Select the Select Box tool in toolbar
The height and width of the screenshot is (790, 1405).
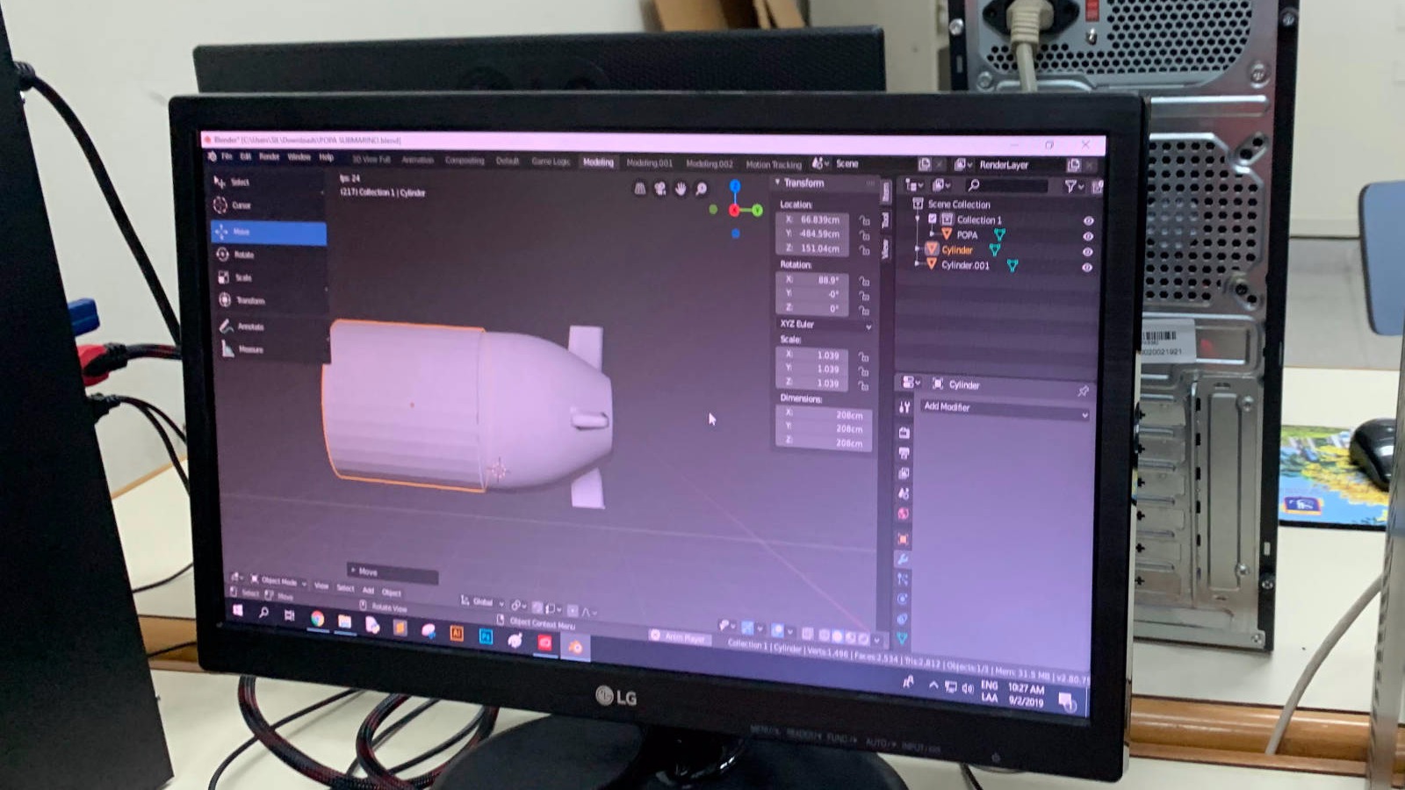[x=268, y=183]
